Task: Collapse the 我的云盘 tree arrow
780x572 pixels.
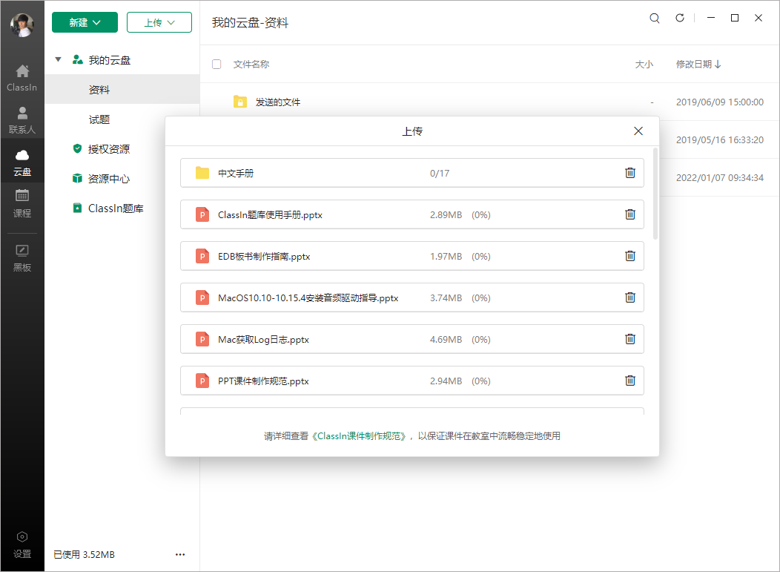Action: (x=58, y=60)
